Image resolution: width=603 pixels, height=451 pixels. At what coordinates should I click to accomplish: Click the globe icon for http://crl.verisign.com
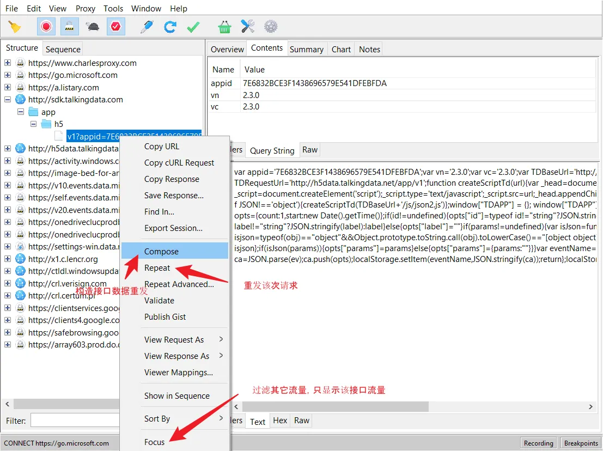click(x=20, y=283)
